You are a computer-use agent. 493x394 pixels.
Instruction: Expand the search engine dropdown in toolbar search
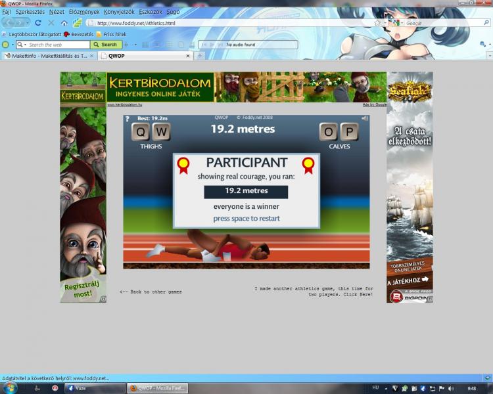click(x=20, y=45)
